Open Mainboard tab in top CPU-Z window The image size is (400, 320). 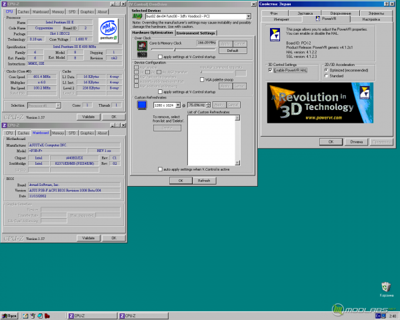[41, 12]
